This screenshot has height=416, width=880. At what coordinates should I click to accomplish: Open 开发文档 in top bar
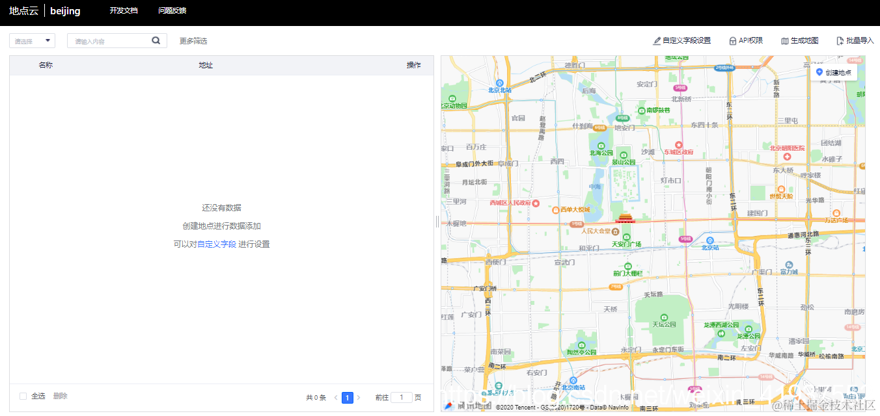(124, 11)
